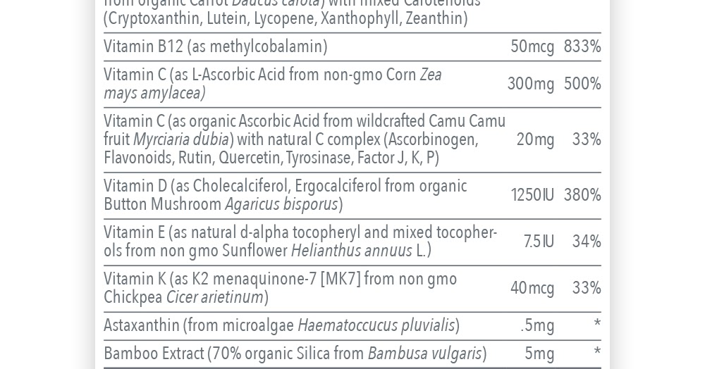Select the Vitamin K menaquinone-7 row

click(352, 288)
